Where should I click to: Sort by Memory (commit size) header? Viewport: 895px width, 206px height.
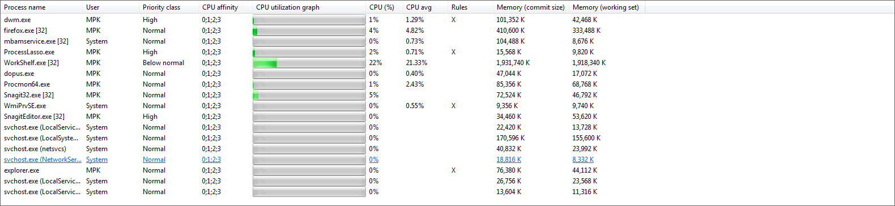pos(531,7)
